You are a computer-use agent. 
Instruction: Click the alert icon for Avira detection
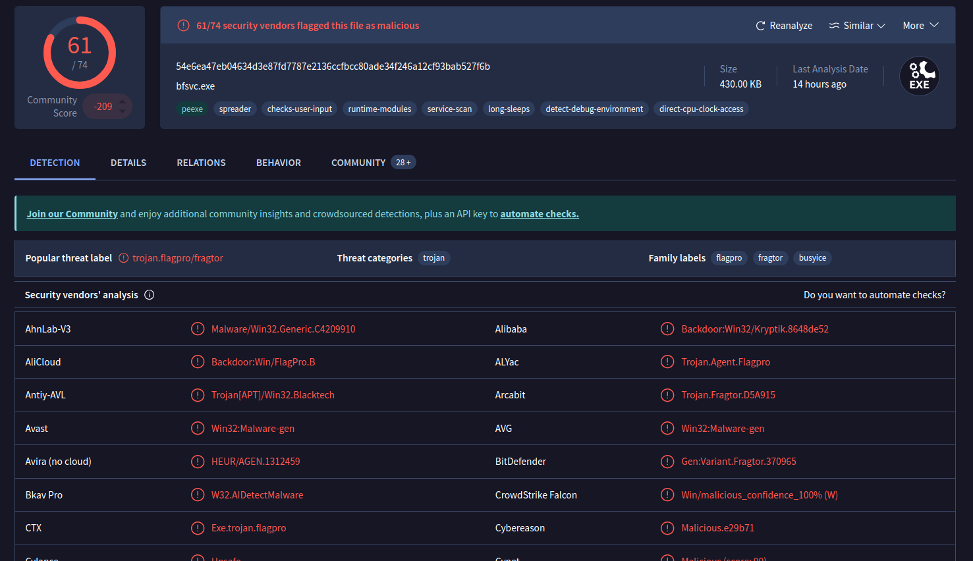(198, 462)
